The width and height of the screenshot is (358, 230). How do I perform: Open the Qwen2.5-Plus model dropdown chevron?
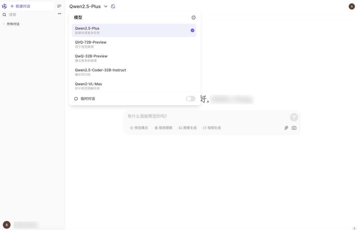point(106,6)
